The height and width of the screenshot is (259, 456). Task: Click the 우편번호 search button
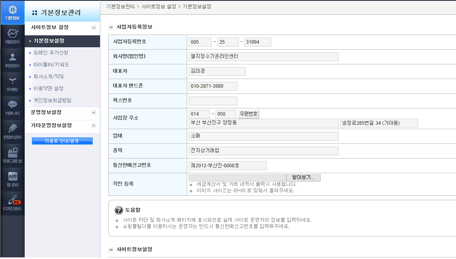(x=249, y=114)
